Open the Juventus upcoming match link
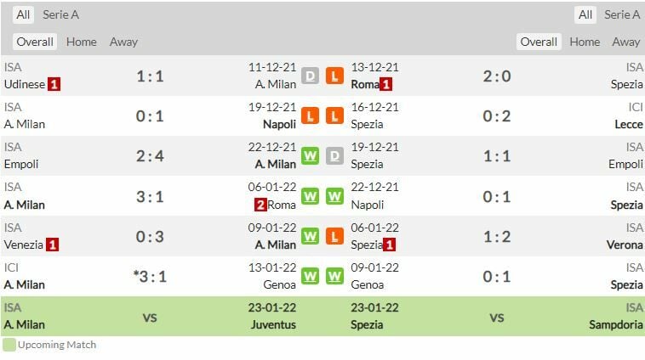Screen dimensions: 645x360 (273, 324)
